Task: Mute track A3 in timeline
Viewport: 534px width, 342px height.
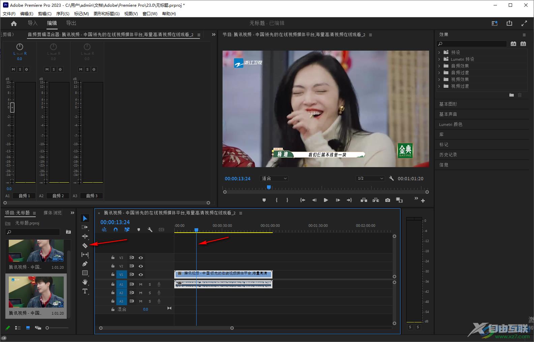Action: pos(141,301)
